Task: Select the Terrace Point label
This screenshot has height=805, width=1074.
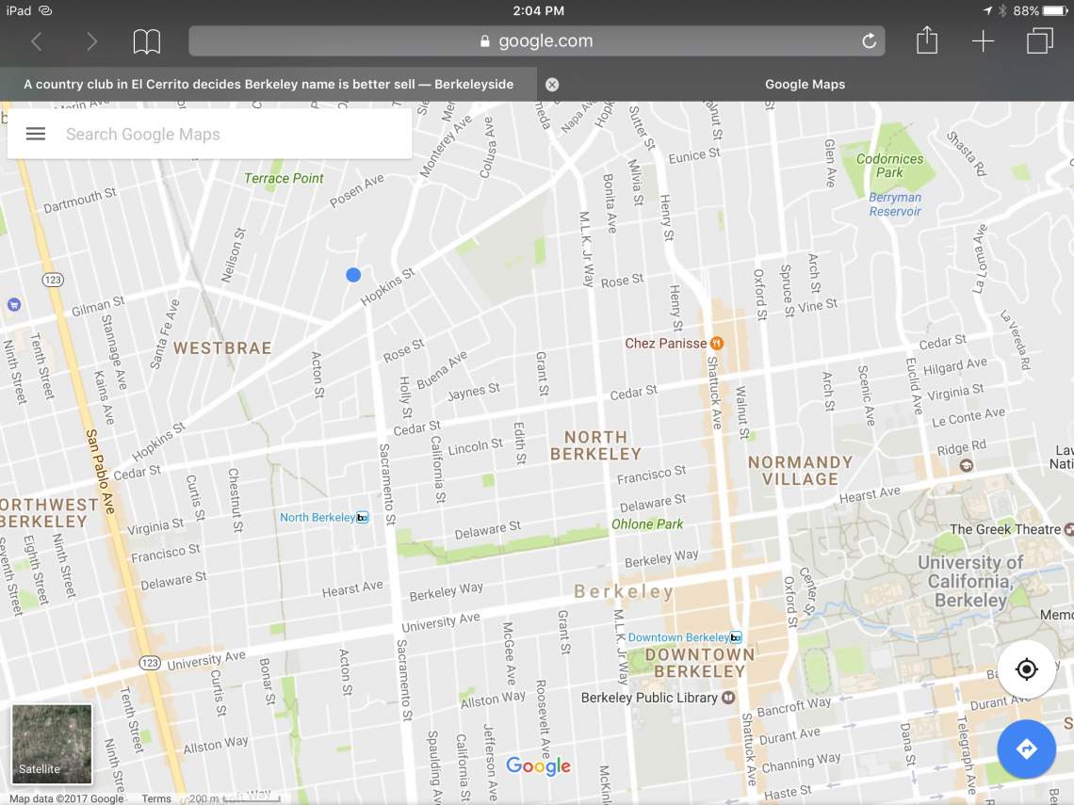Action: pos(284,178)
